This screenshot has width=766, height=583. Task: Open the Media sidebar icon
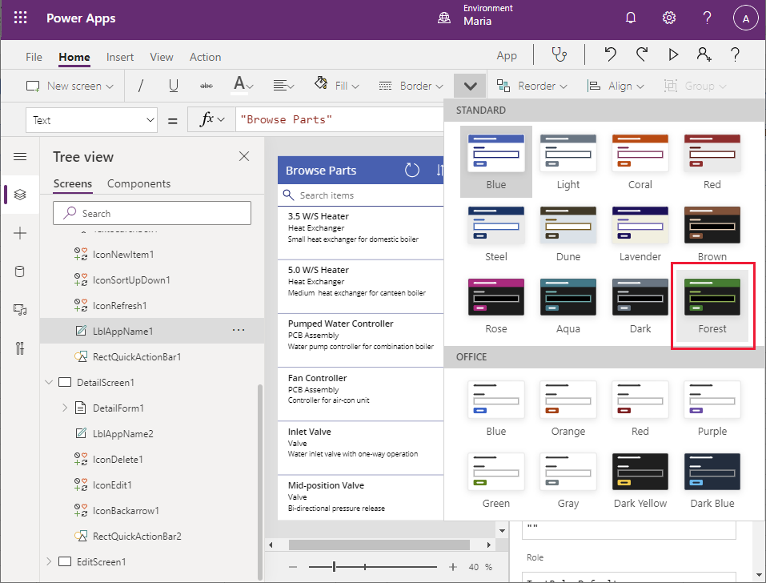[20, 310]
